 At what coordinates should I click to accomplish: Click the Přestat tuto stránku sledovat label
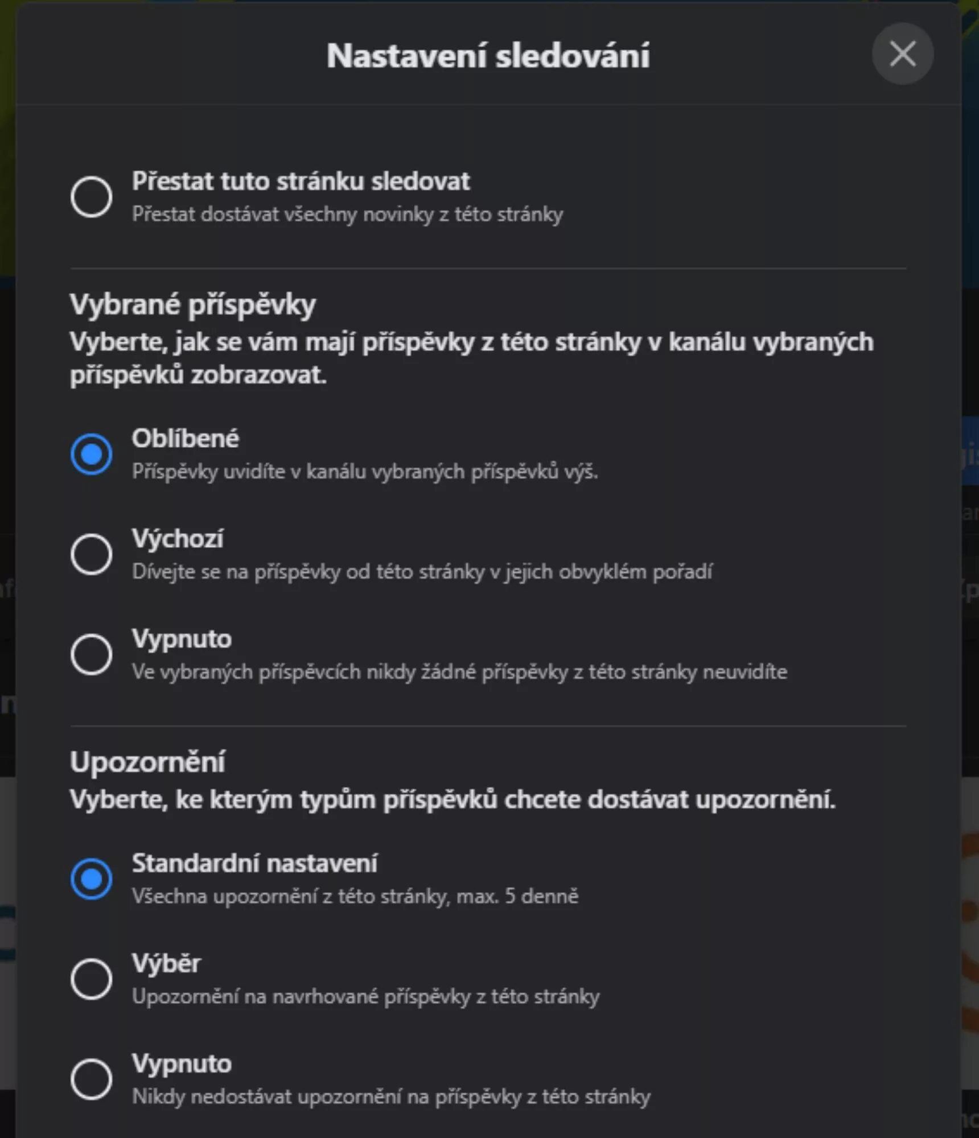[x=301, y=182]
